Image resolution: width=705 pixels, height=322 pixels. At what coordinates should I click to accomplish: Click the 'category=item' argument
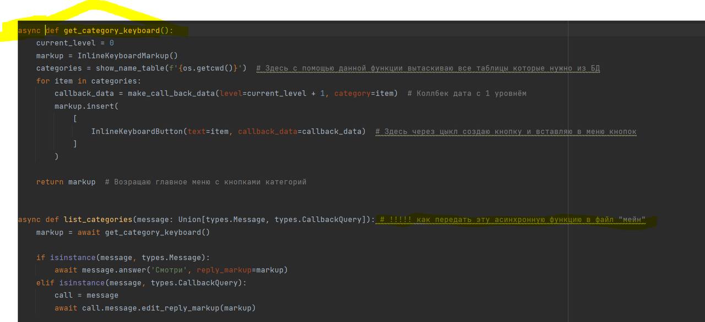(364, 93)
